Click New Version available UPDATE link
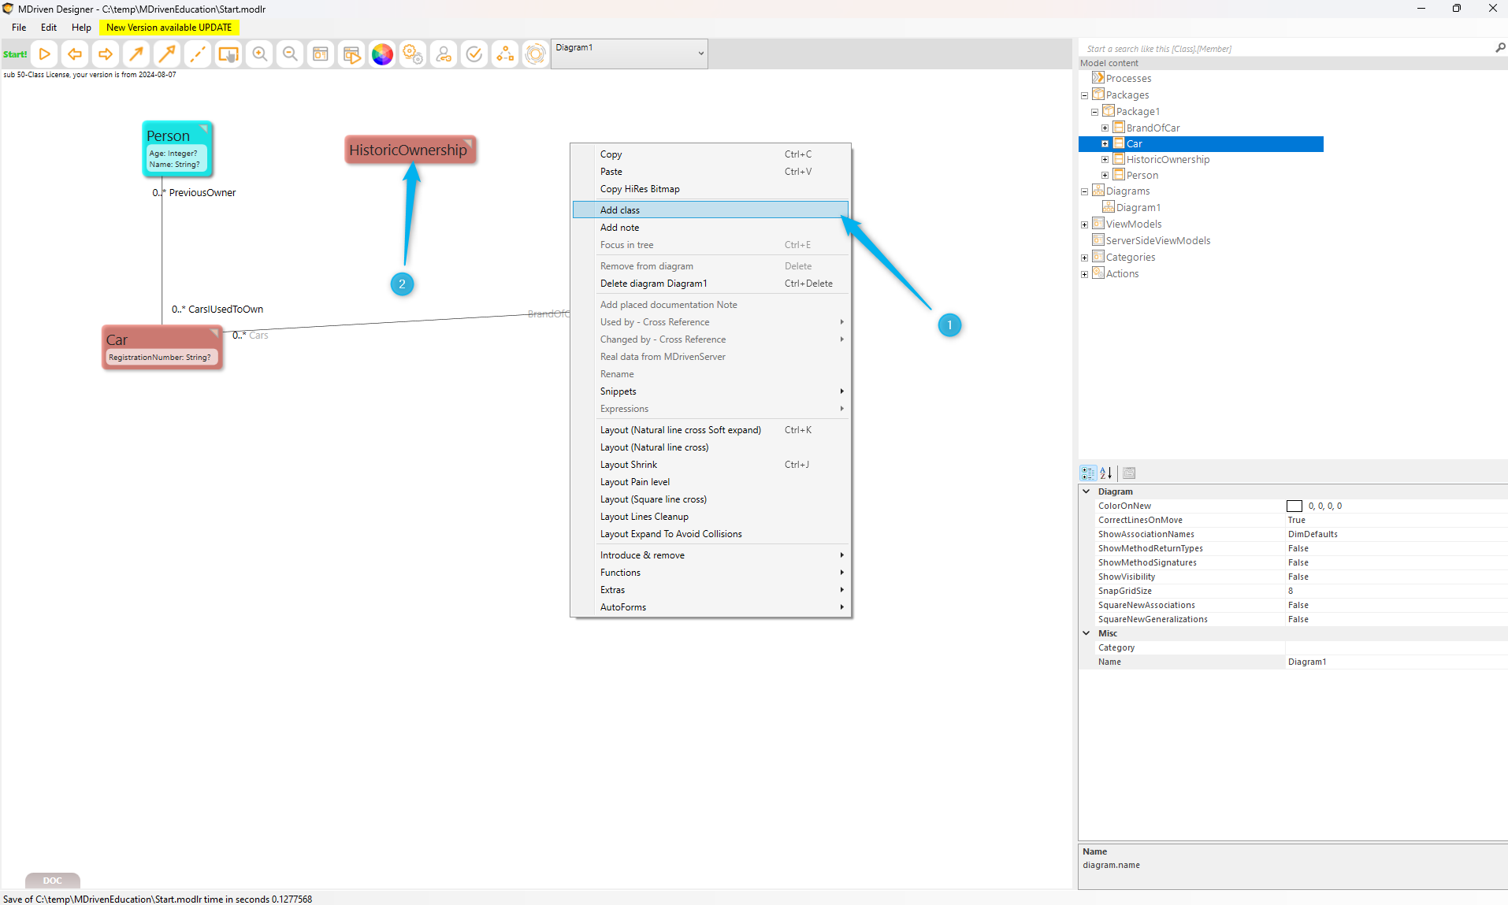The width and height of the screenshot is (1508, 905). point(169,28)
